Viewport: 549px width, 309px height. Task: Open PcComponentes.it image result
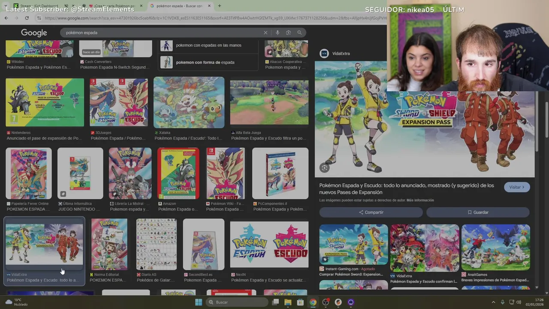280,173
